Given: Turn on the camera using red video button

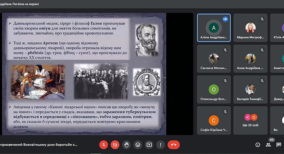Looking at the screenshot, I should [115, 145].
